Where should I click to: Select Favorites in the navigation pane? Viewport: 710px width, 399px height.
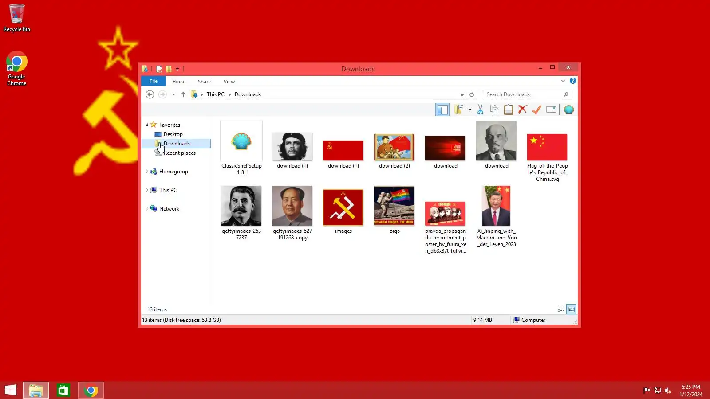[170, 125]
